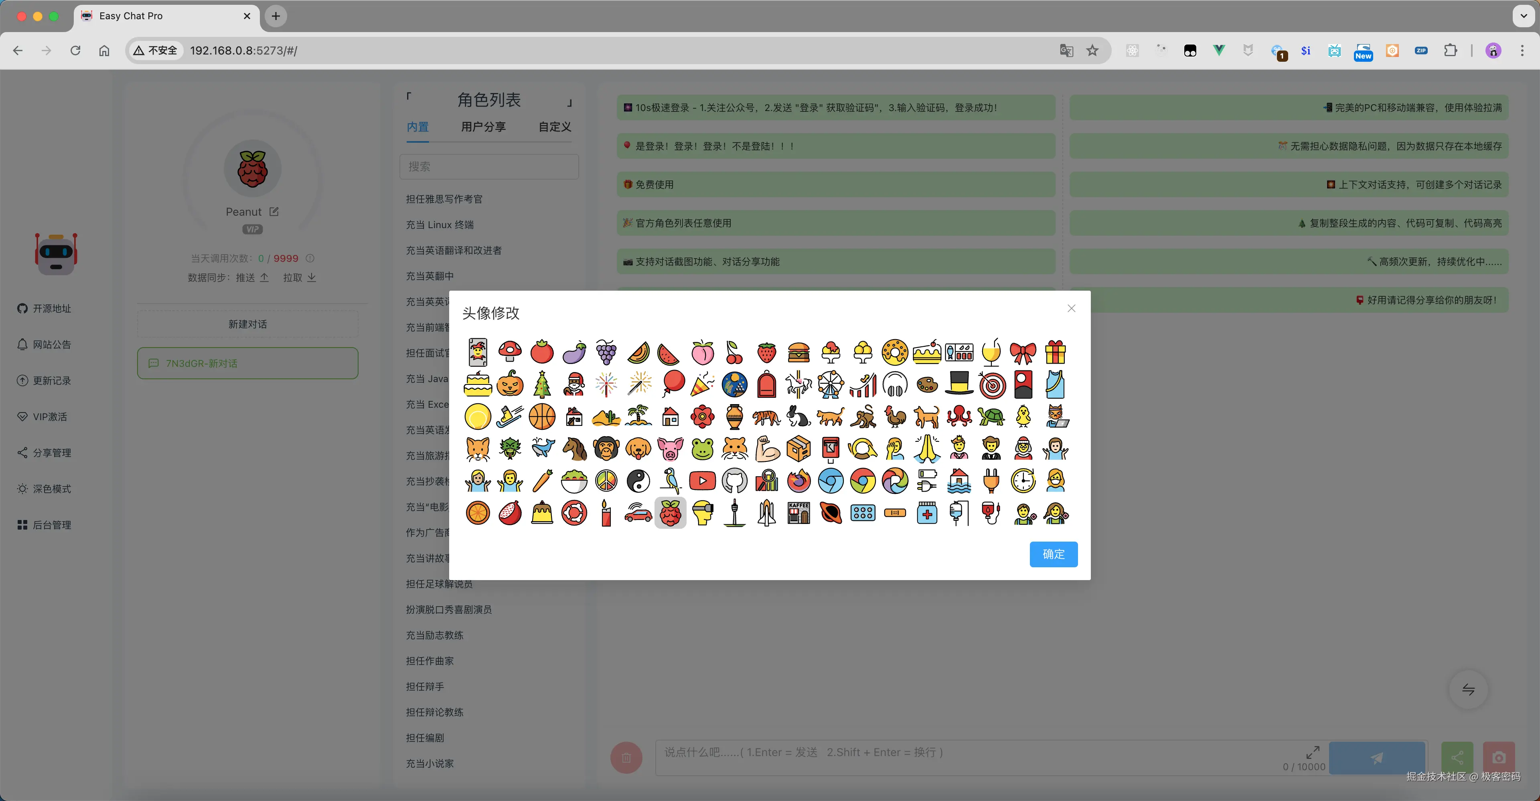Close the 头像修改 dialog
Screen dimensions: 1540x801
click(1071, 308)
